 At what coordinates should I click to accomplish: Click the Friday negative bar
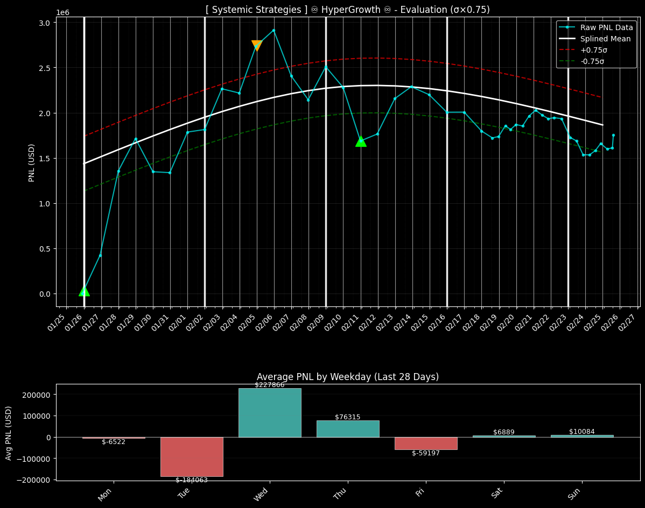426,443
